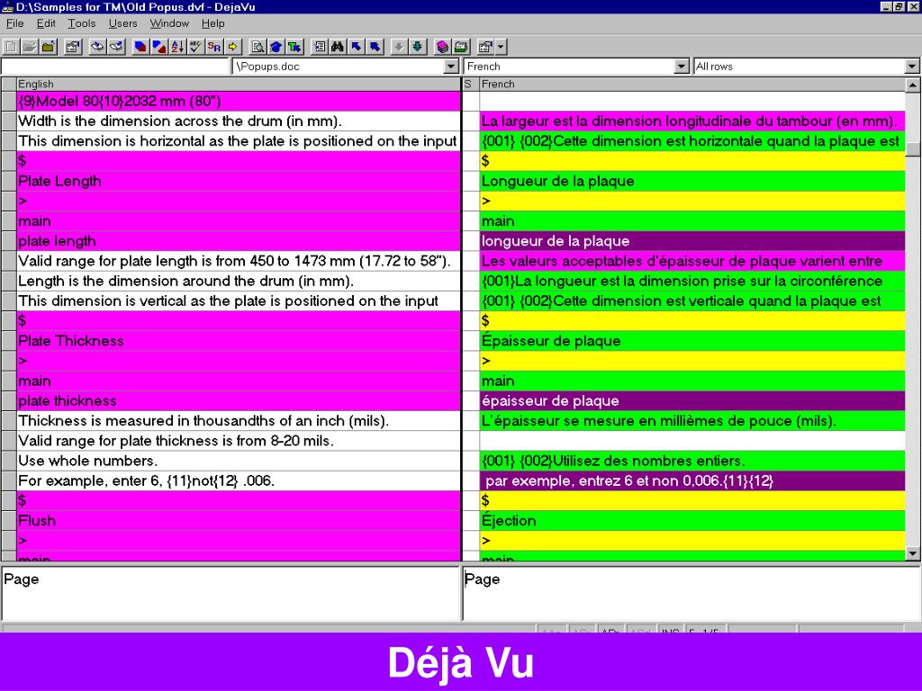Click the blue arrow icon right of binoculars
Image resolution: width=922 pixels, height=691 pixels.
357,47
